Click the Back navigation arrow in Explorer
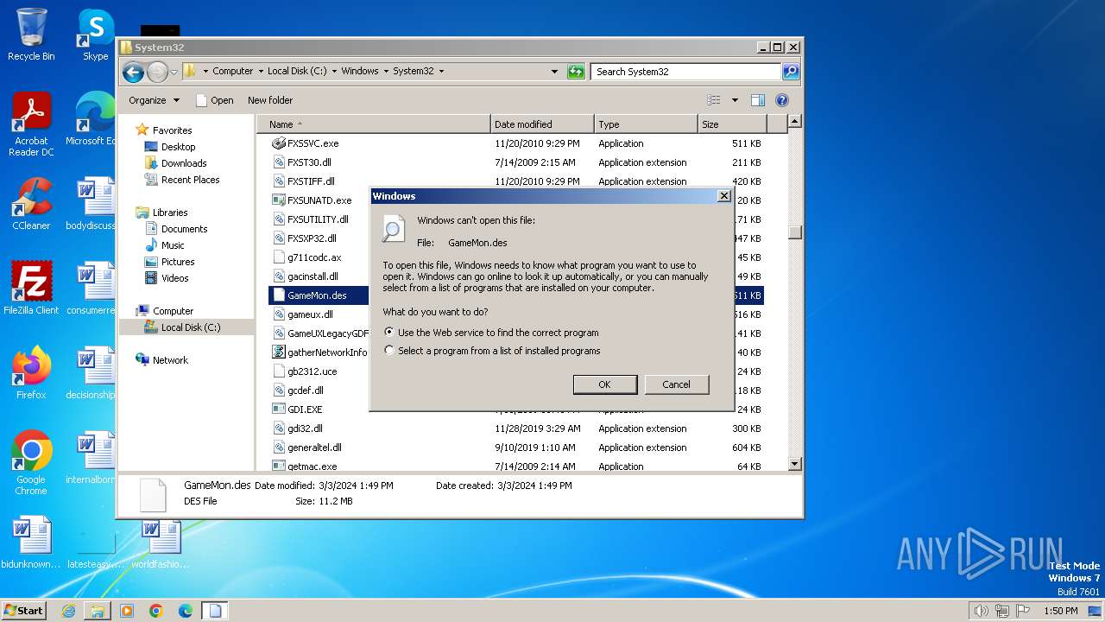Screen dimensions: 1105x622 click(133, 72)
